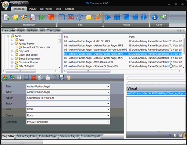
Task: Switch to the Extended Tags I tab
Action: point(48,136)
